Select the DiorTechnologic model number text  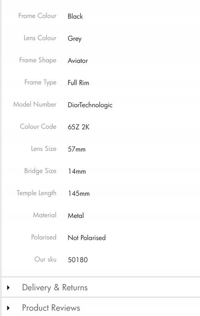tap(90, 105)
